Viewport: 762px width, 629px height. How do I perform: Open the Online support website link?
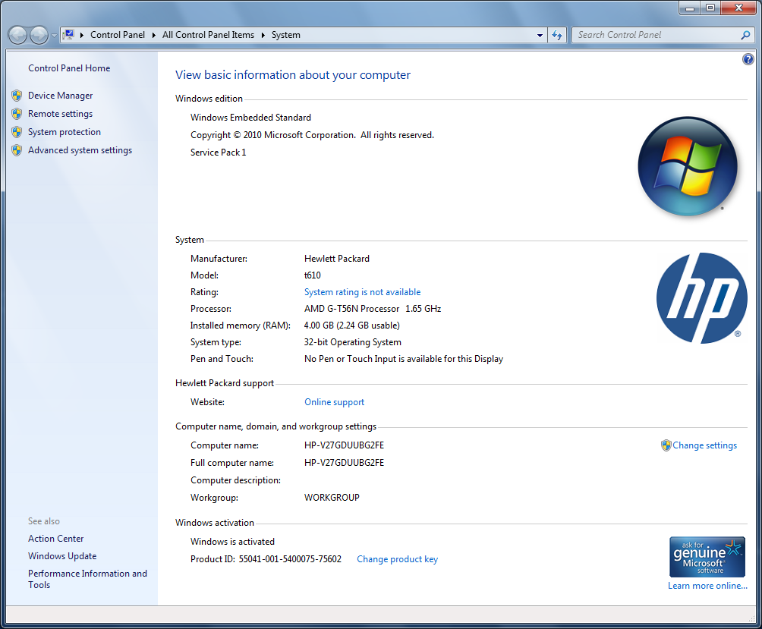click(335, 402)
